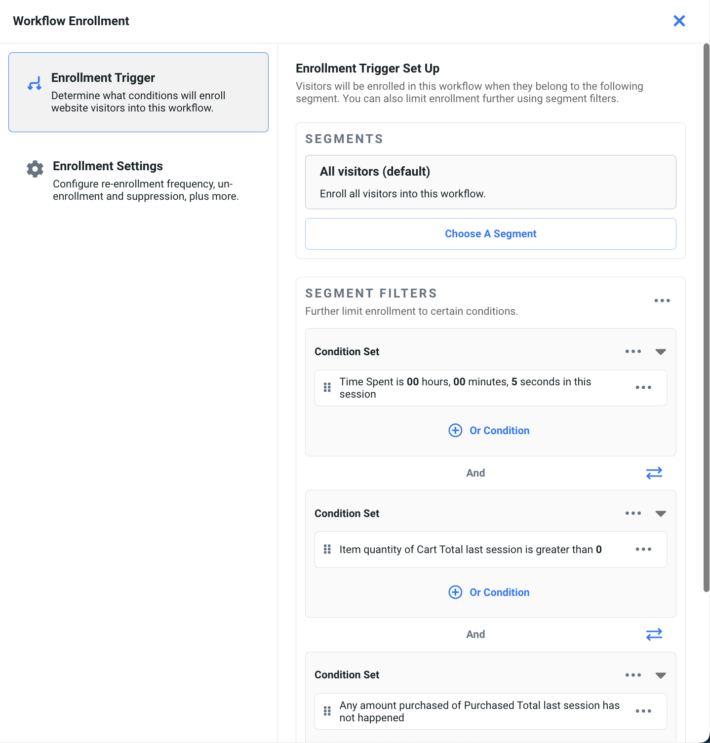Collapse the Purchased Total Condition Set
710x743 pixels.
point(661,675)
